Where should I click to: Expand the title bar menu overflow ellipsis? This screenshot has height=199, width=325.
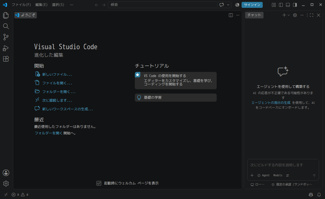point(71,5)
